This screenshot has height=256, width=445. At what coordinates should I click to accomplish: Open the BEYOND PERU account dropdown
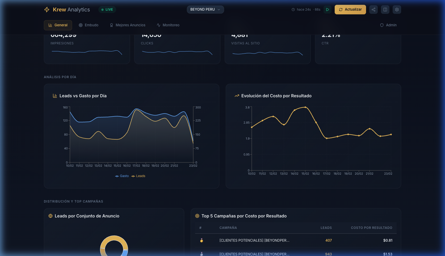[205, 10]
